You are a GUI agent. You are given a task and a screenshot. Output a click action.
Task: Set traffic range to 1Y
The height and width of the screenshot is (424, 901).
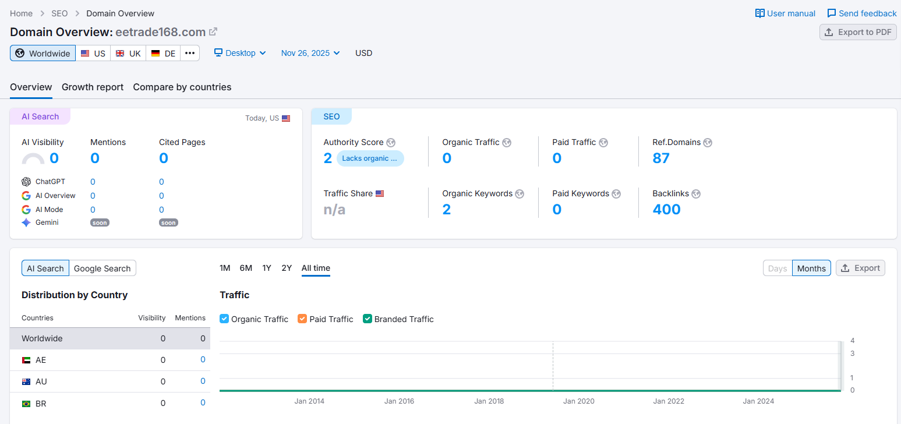(267, 268)
